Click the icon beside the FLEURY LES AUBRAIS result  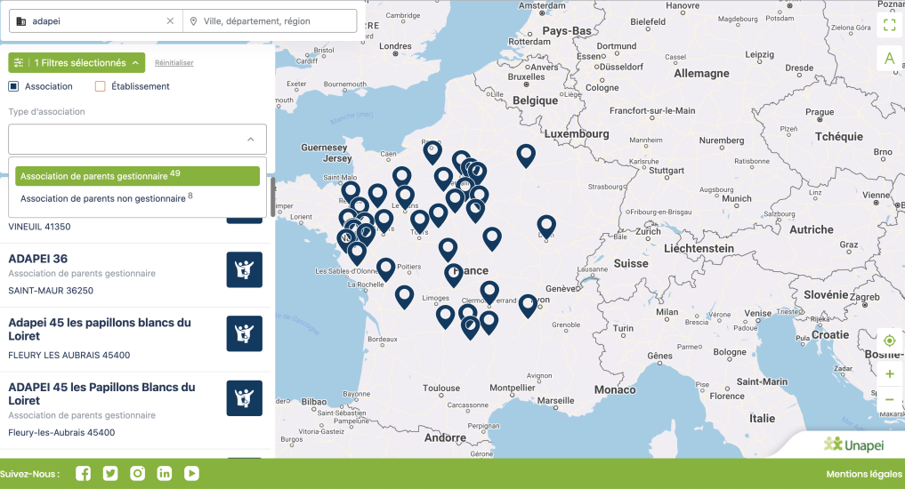pos(244,333)
